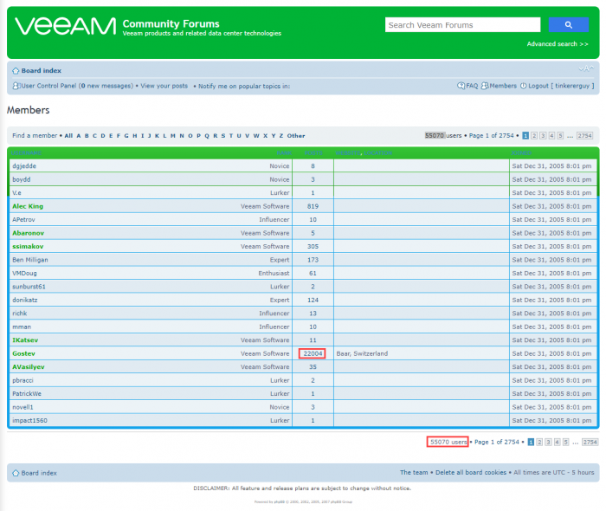Open Ben Milligan member profile
606x511 pixels.
pyautogui.click(x=30, y=260)
